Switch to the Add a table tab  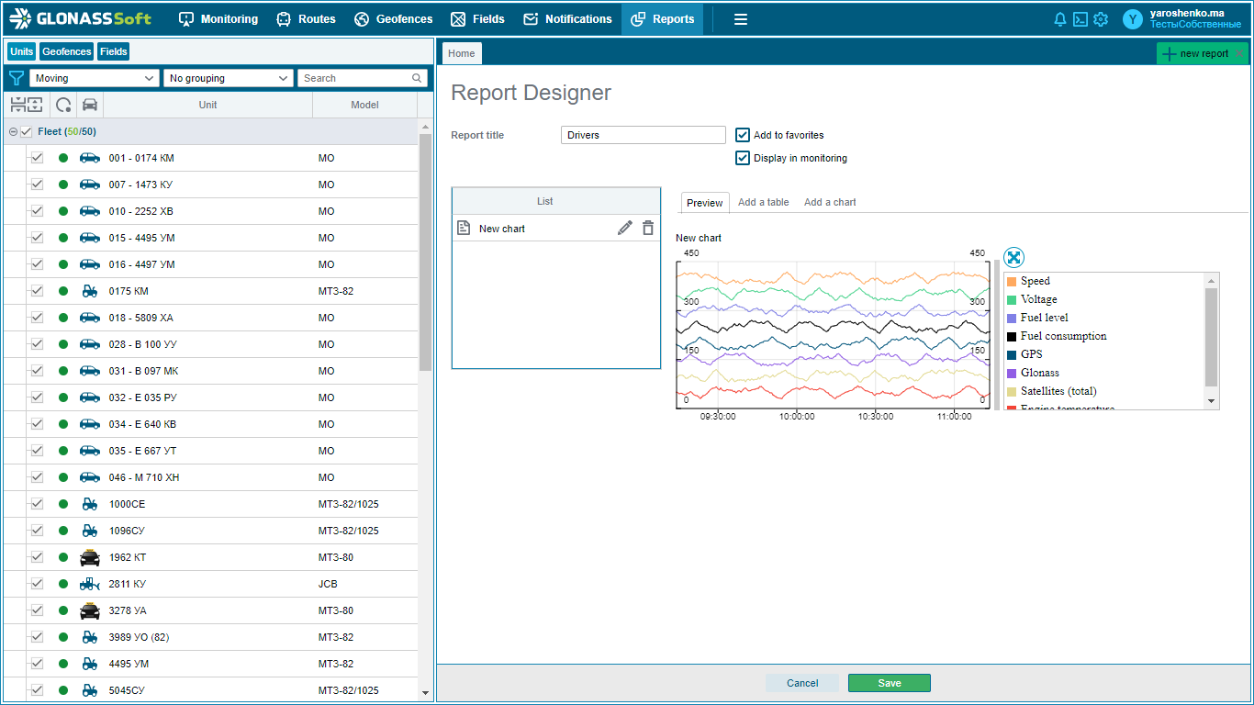(764, 202)
